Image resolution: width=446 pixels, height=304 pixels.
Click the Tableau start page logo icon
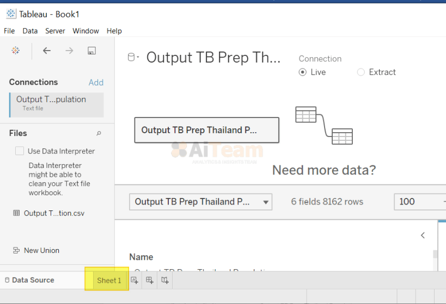[16, 51]
